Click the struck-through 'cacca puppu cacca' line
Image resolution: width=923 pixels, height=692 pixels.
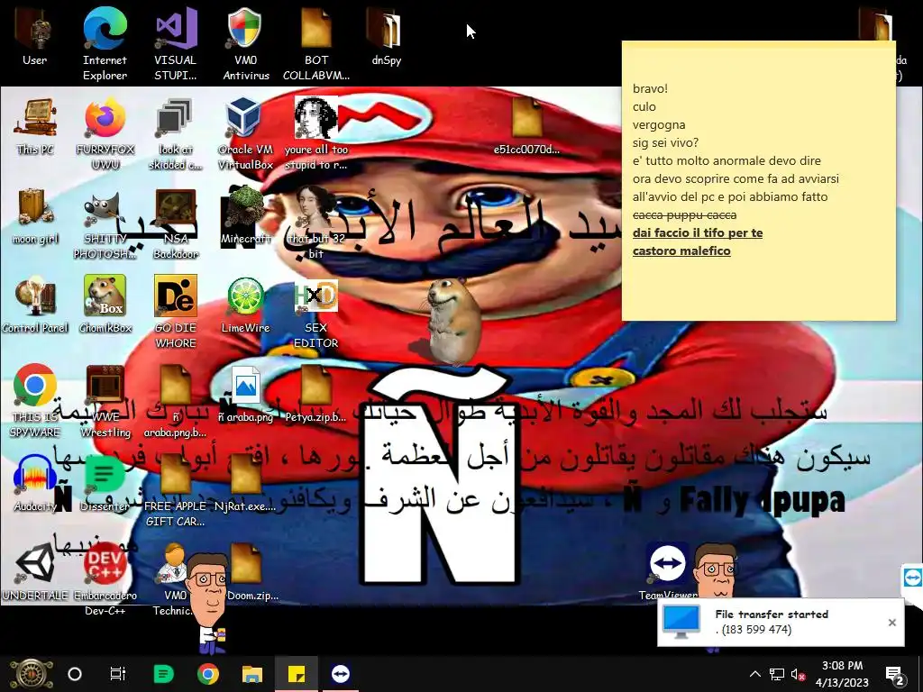click(x=685, y=214)
